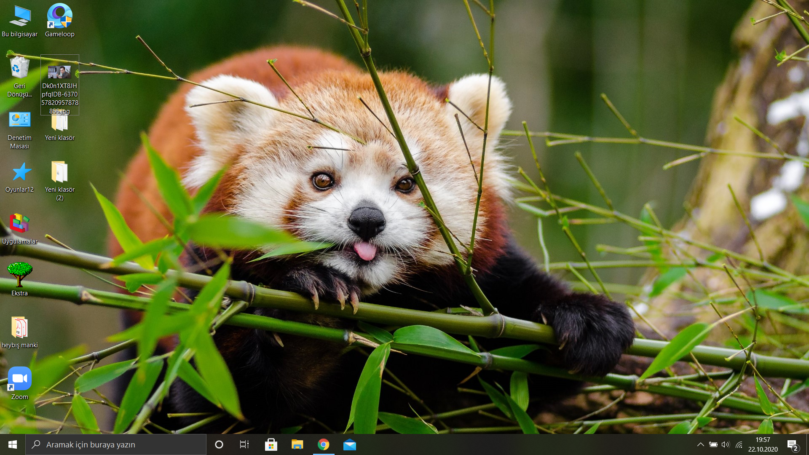This screenshot has width=809, height=455.
Task: Open the heybış manki folder
Action: pos(19,332)
